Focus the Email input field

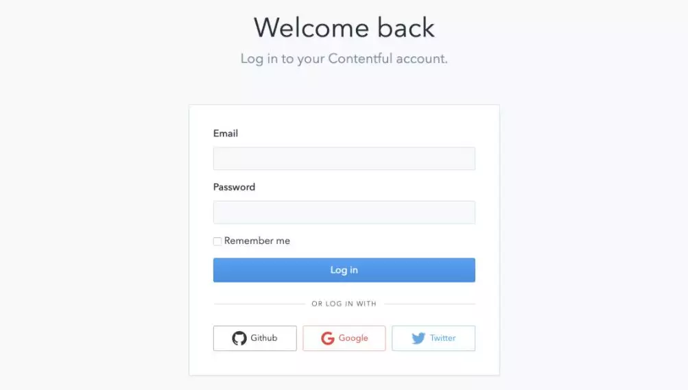(344, 158)
